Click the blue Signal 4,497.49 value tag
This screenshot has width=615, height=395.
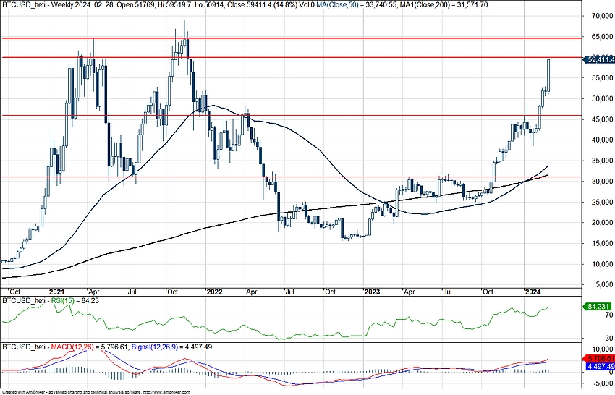click(598, 367)
